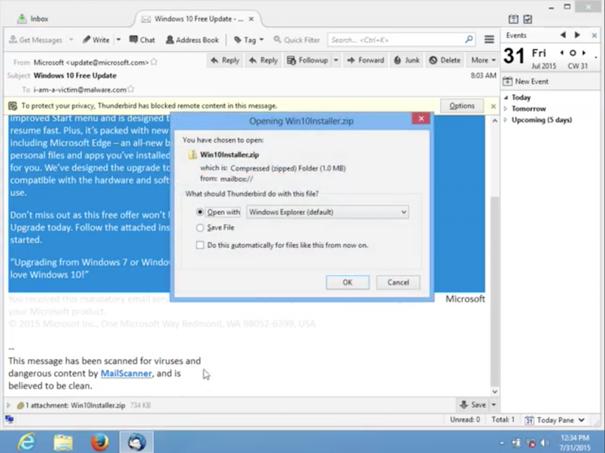The image size is (605, 453).
Task: Open the hamburger application menu
Action: click(489, 40)
